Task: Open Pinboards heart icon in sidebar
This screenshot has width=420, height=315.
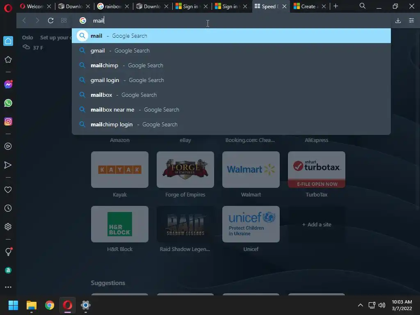Action: [x=8, y=189]
